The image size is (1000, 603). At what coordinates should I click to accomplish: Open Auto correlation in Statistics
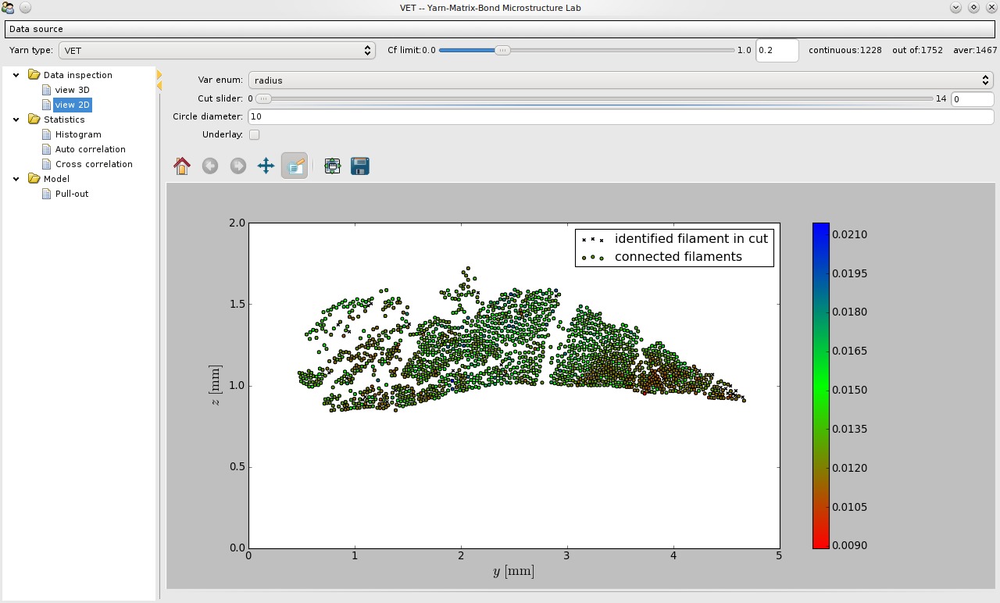(x=90, y=149)
